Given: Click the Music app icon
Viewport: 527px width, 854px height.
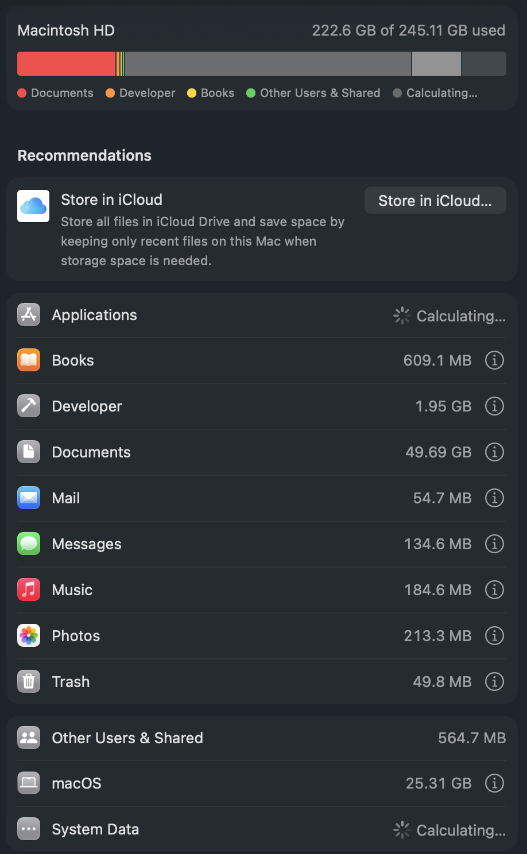Looking at the screenshot, I should click(x=29, y=590).
